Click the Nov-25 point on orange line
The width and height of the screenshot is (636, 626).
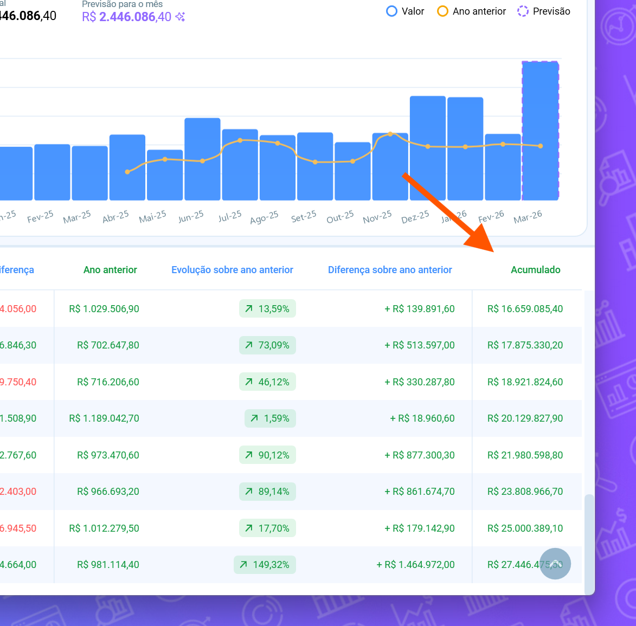click(x=390, y=134)
